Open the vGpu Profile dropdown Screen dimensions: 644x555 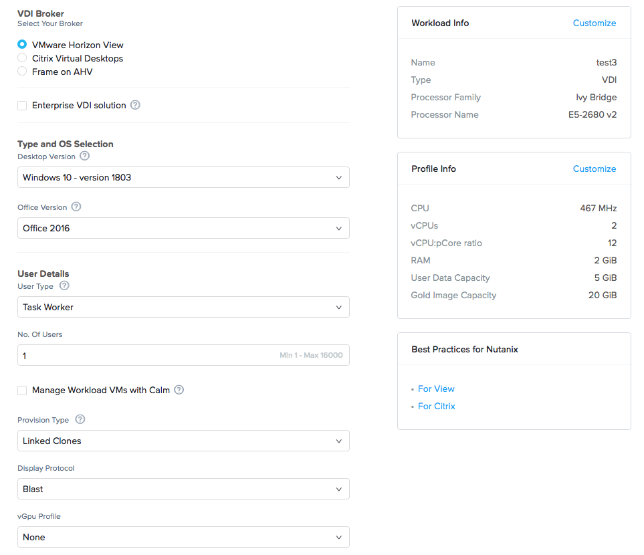183,537
